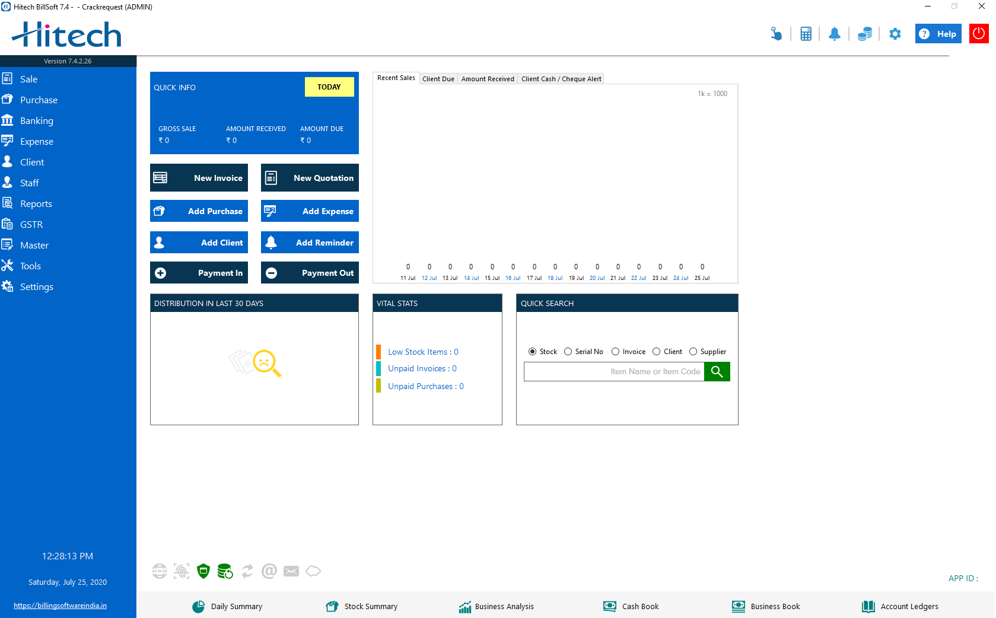Viewport: 996px width, 618px height.
Task: Select the Invoice radio button
Action: point(615,352)
